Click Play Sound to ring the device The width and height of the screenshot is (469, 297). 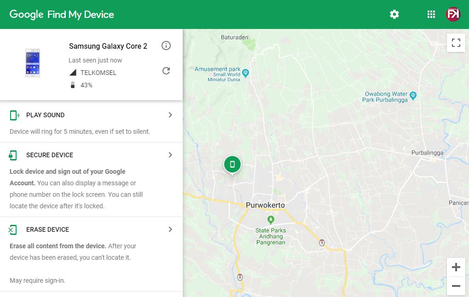coord(45,115)
